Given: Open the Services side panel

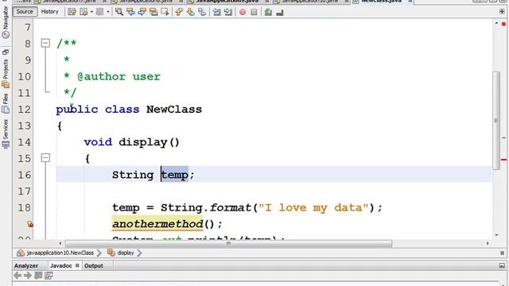Looking at the screenshot, I should click(x=6, y=133).
